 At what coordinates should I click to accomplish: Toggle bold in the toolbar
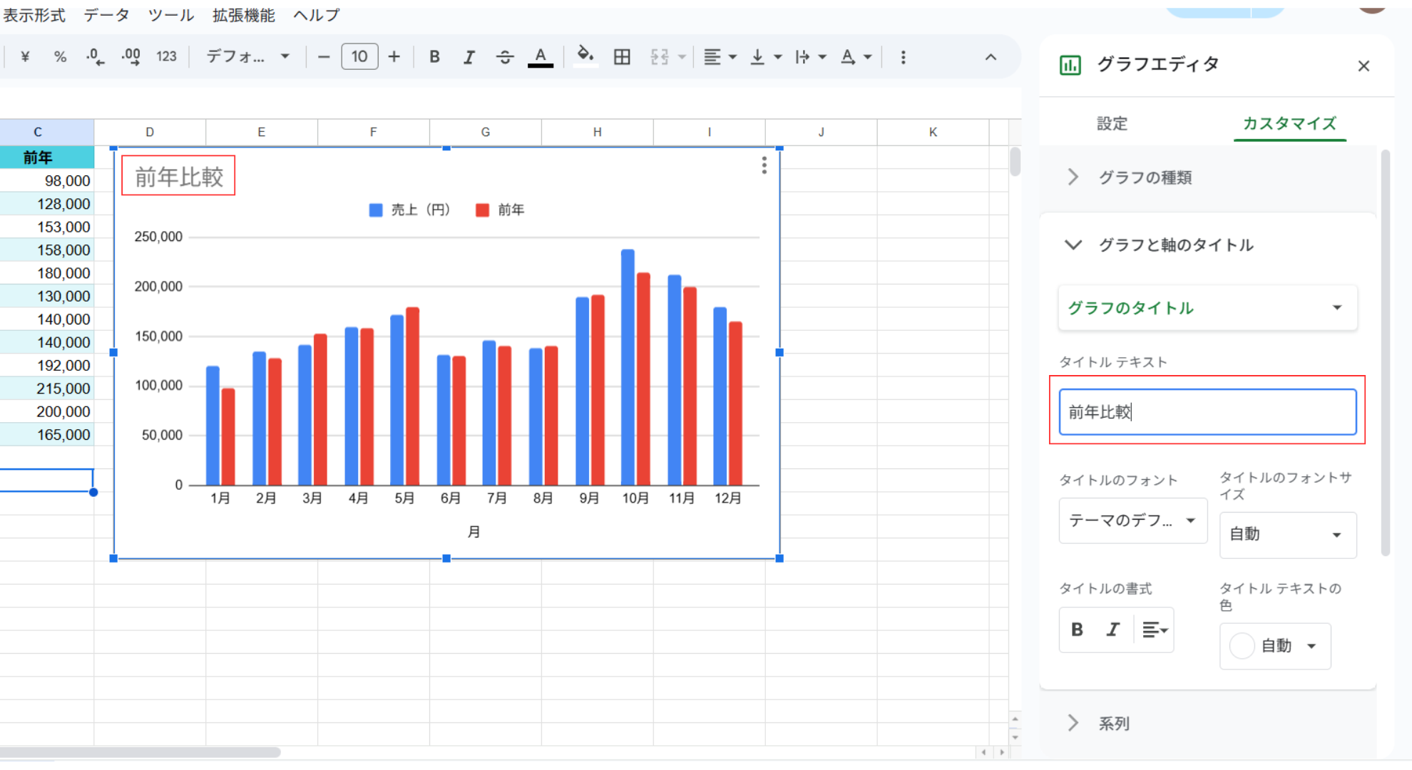[x=434, y=57]
